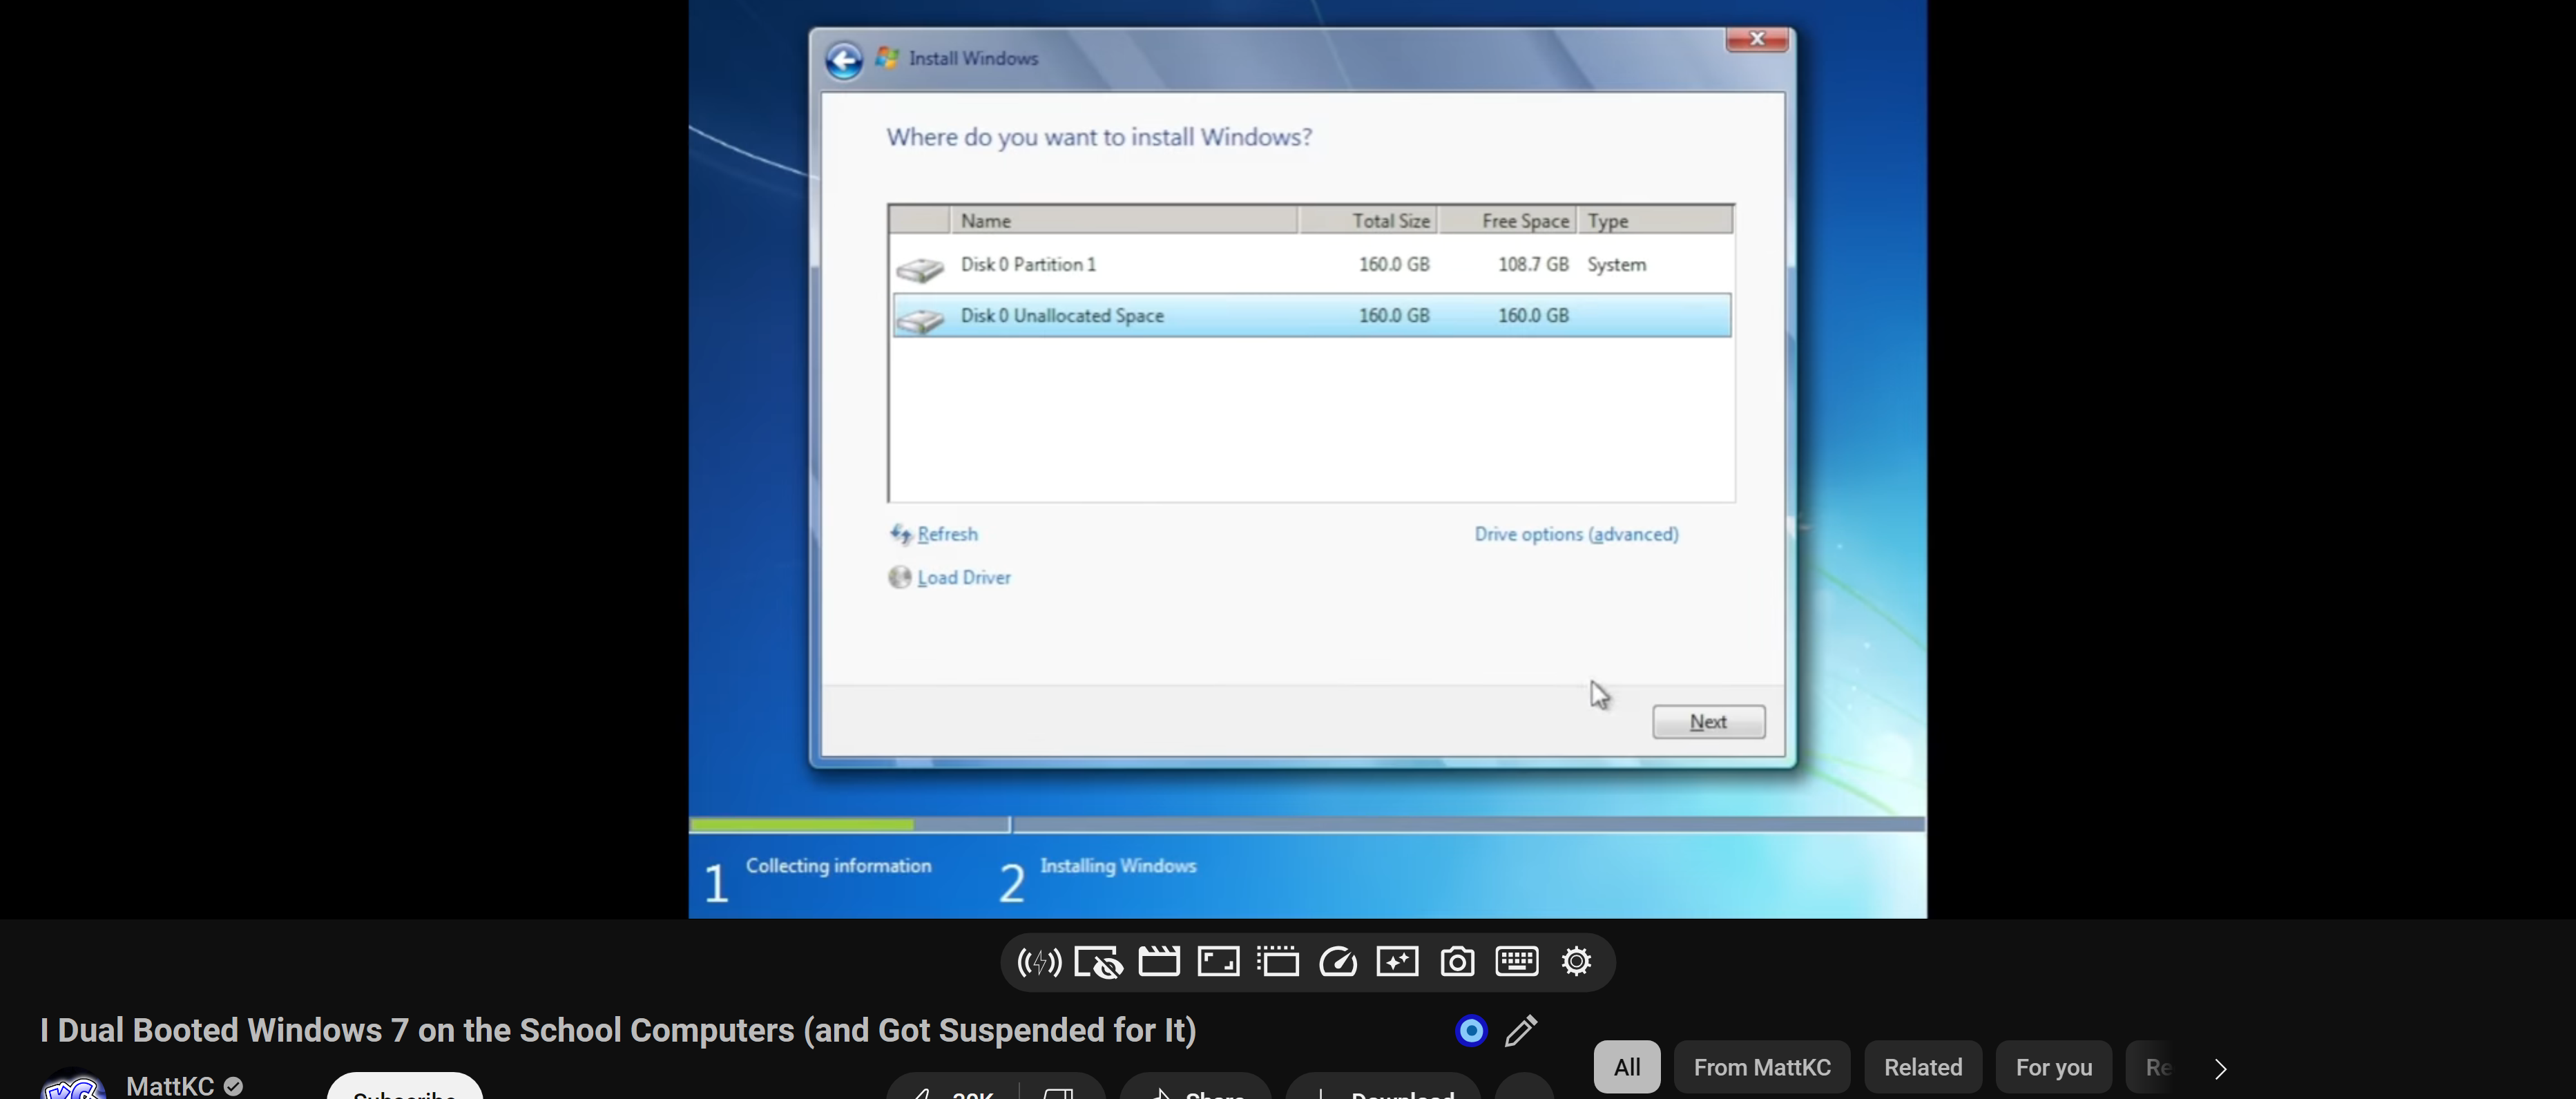Enable cinema mode clapperboard icon
The height and width of the screenshot is (1099, 2576).
(x=1159, y=961)
